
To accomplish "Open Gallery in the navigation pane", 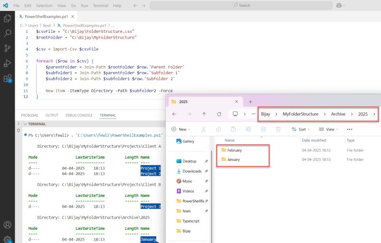I will coord(185,141).
